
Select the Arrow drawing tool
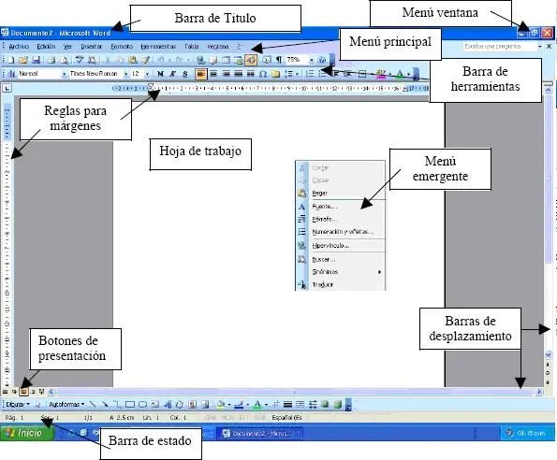[x=105, y=404]
